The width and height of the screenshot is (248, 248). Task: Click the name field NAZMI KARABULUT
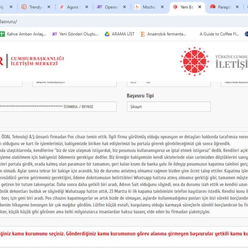[75, 84]
